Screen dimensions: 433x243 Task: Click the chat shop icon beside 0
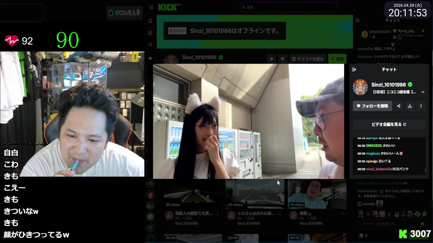click(361, 236)
